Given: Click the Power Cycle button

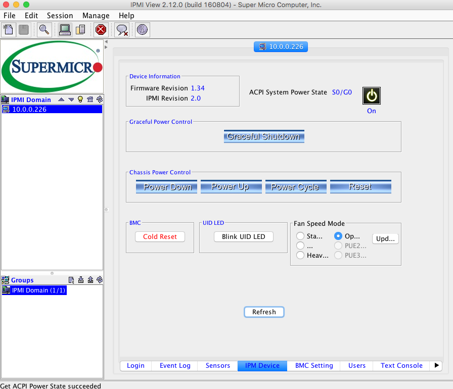Looking at the screenshot, I should pos(296,187).
